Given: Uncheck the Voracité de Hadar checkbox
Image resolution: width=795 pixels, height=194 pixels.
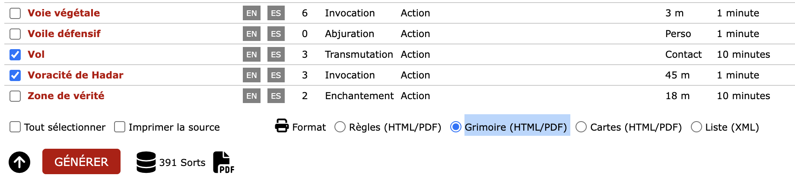Looking at the screenshot, I should (x=15, y=75).
